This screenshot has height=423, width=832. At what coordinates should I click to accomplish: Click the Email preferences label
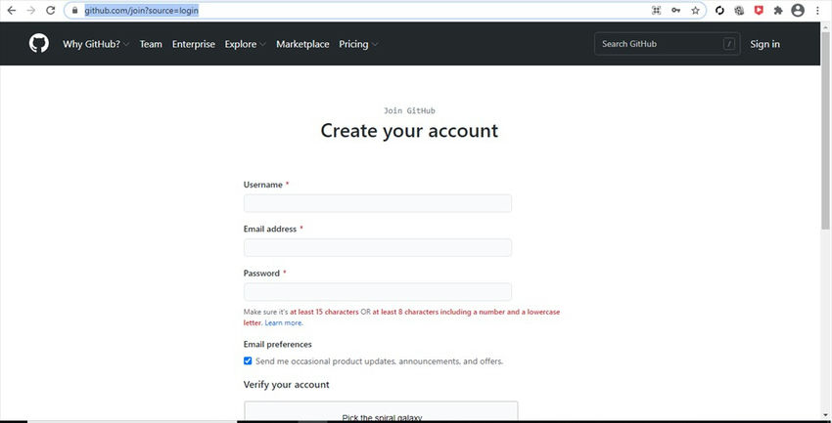[x=278, y=344]
